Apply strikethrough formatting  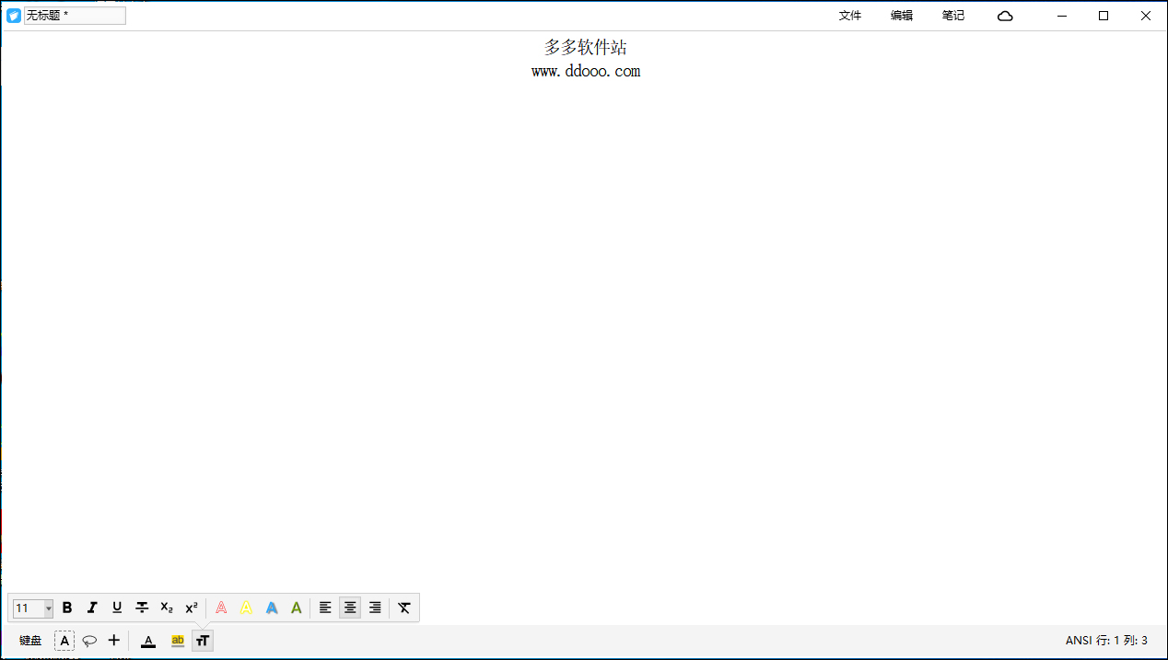coord(142,608)
